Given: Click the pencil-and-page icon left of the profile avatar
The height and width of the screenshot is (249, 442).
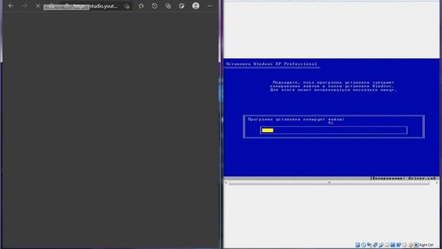Looking at the screenshot, I should pyautogui.click(x=182, y=6).
